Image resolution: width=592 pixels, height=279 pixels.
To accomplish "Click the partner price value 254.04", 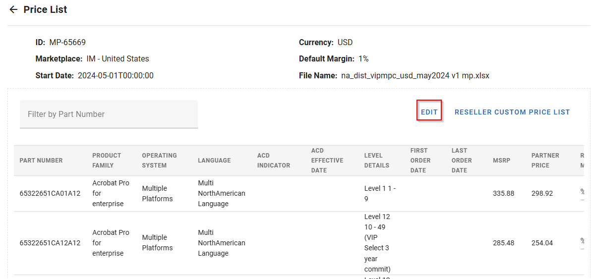I will pyautogui.click(x=541, y=243).
